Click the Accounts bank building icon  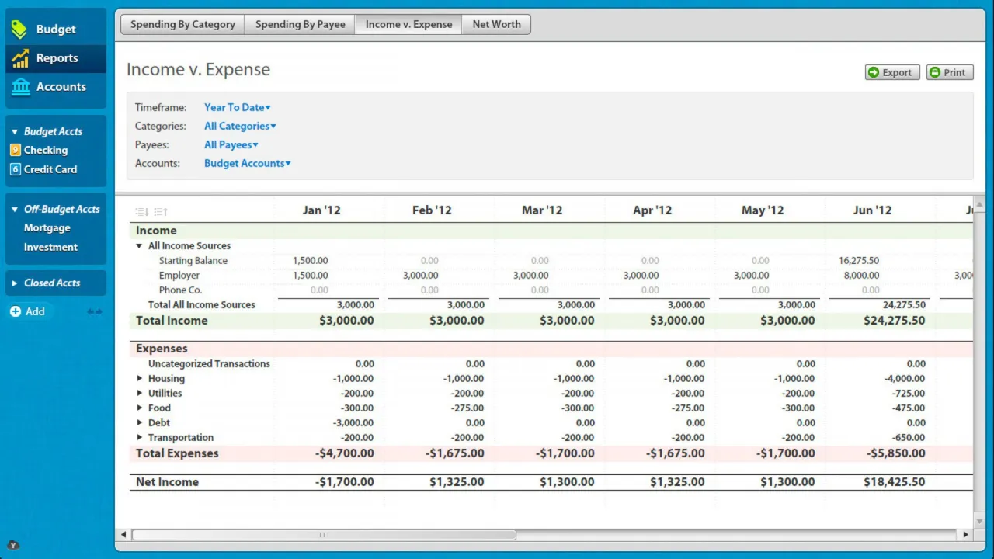20,86
